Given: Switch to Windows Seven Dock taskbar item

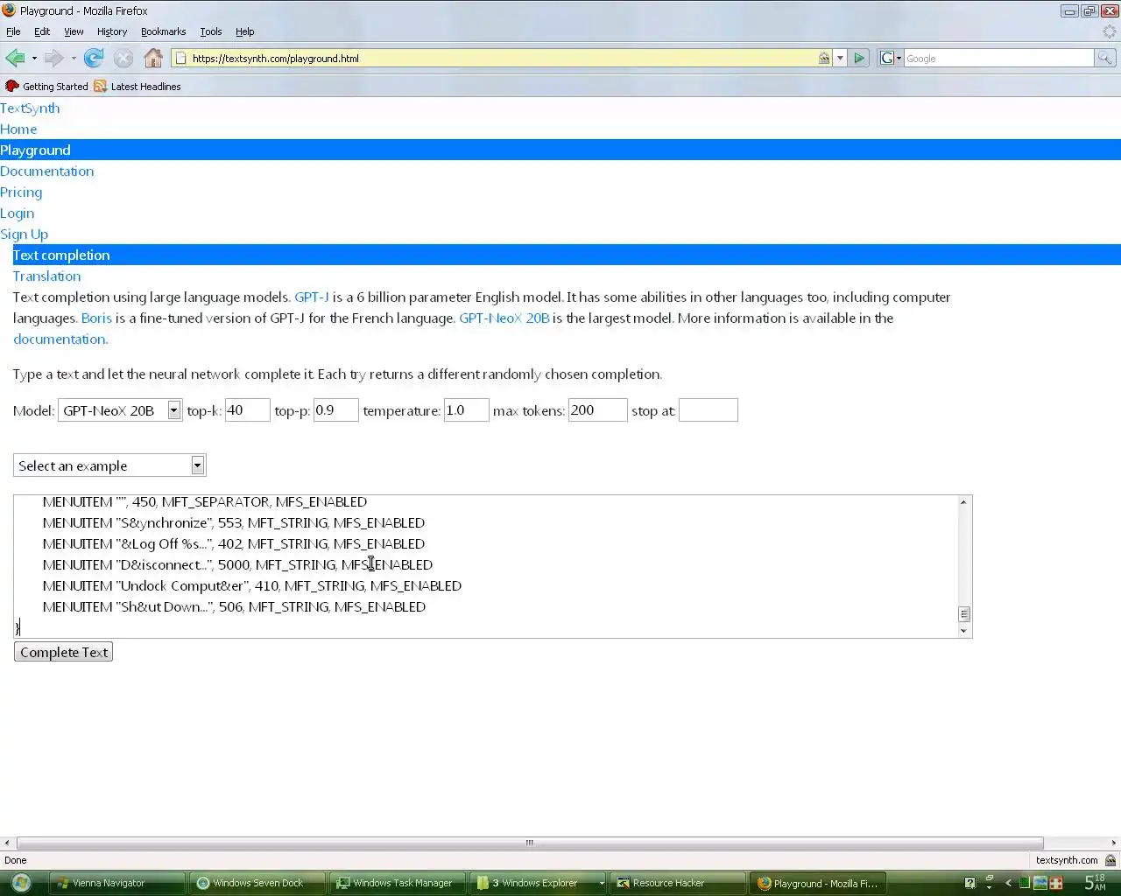Looking at the screenshot, I should point(257,883).
